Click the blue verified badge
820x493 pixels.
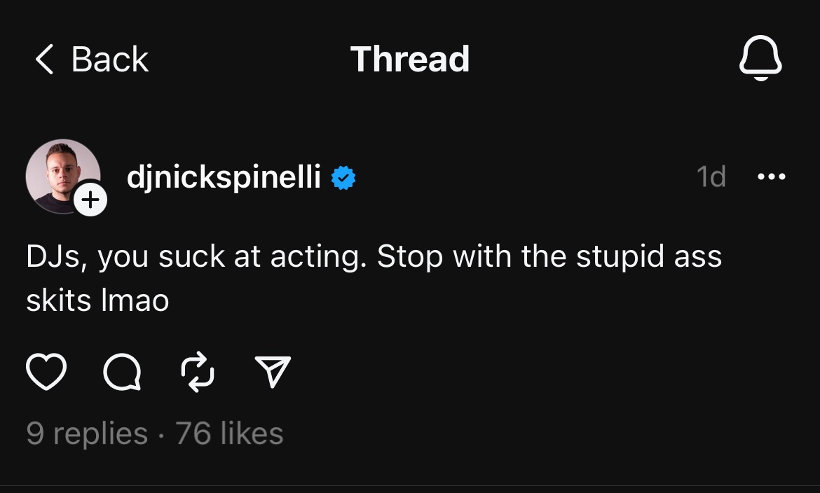343,178
